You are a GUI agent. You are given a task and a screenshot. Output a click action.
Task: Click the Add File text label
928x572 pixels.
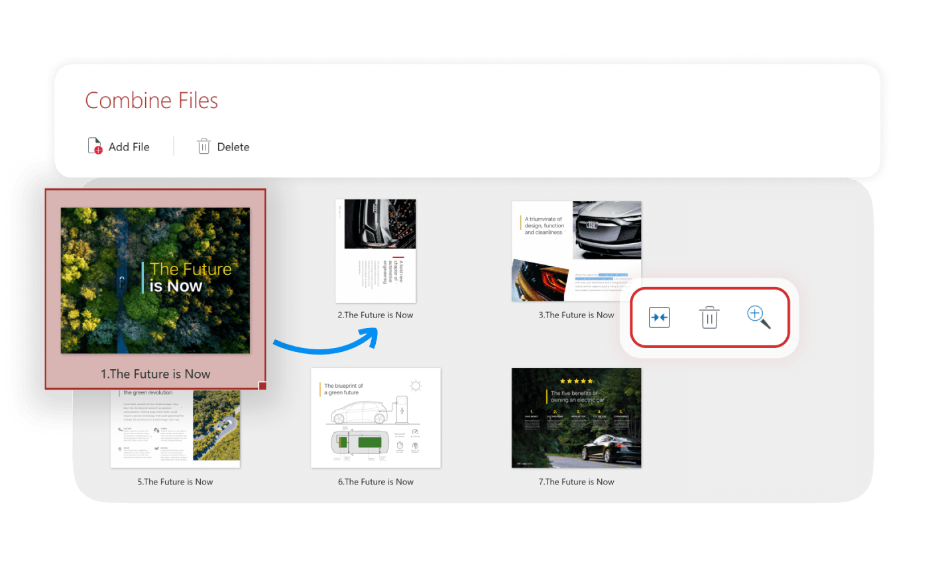tap(129, 147)
